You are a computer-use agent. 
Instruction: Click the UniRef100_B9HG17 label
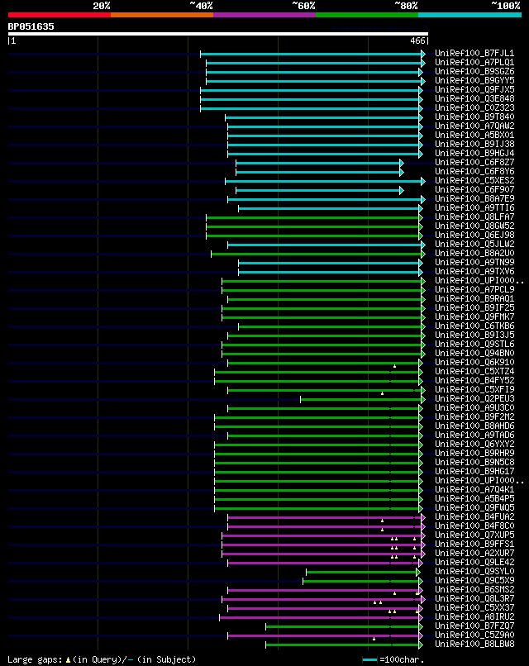point(474,472)
